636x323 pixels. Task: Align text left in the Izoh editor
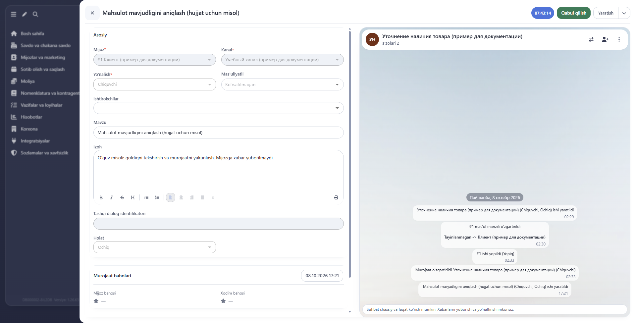pos(171,197)
